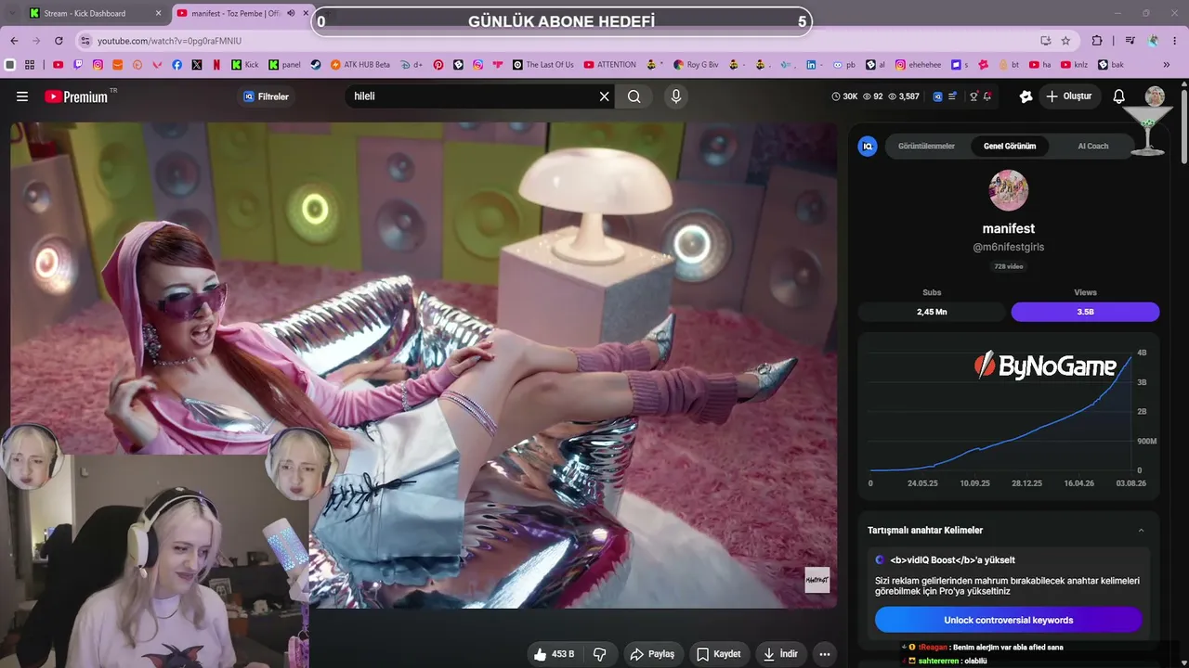Image resolution: width=1189 pixels, height=668 pixels.
Task: Click the @m6nifestgirls channel handle
Action: 1009,248
